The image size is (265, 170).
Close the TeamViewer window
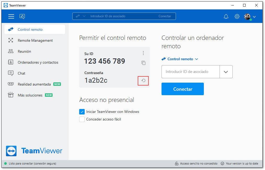point(256,5)
